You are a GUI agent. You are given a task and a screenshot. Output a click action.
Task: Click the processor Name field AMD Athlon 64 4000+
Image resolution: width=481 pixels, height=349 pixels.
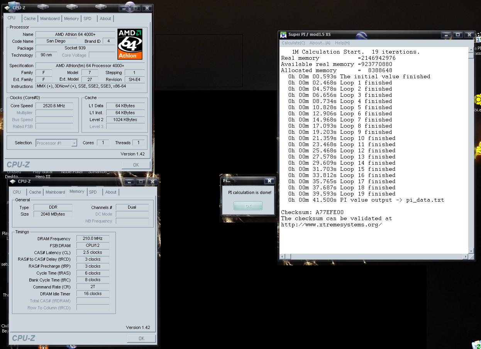(76, 34)
